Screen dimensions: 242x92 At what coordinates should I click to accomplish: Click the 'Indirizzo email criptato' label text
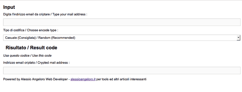pyautogui.click(x=19, y=63)
